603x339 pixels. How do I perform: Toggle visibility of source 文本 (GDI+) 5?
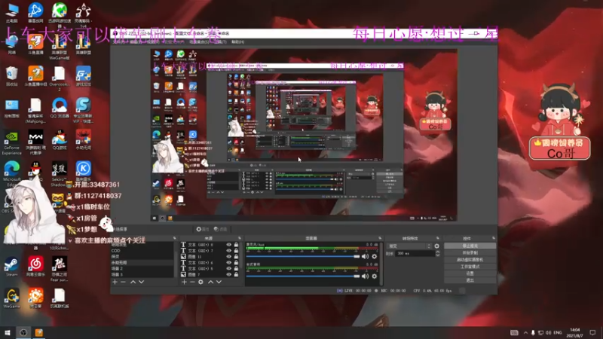tap(229, 268)
